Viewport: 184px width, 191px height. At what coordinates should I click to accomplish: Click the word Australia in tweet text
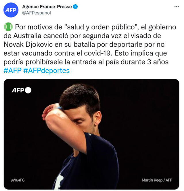coord(27,36)
